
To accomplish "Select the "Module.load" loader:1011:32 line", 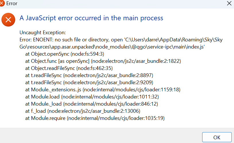I will [92, 97].
